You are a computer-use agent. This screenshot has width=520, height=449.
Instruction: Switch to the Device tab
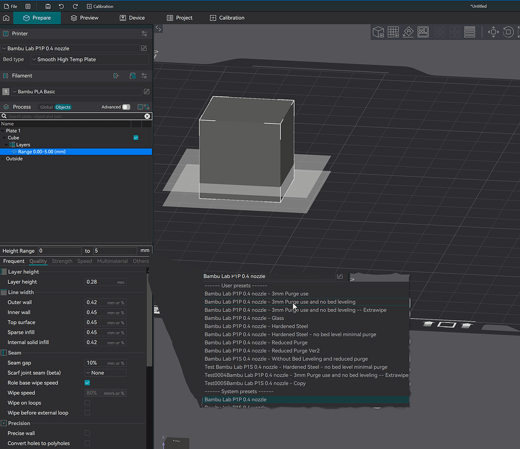tap(132, 18)
